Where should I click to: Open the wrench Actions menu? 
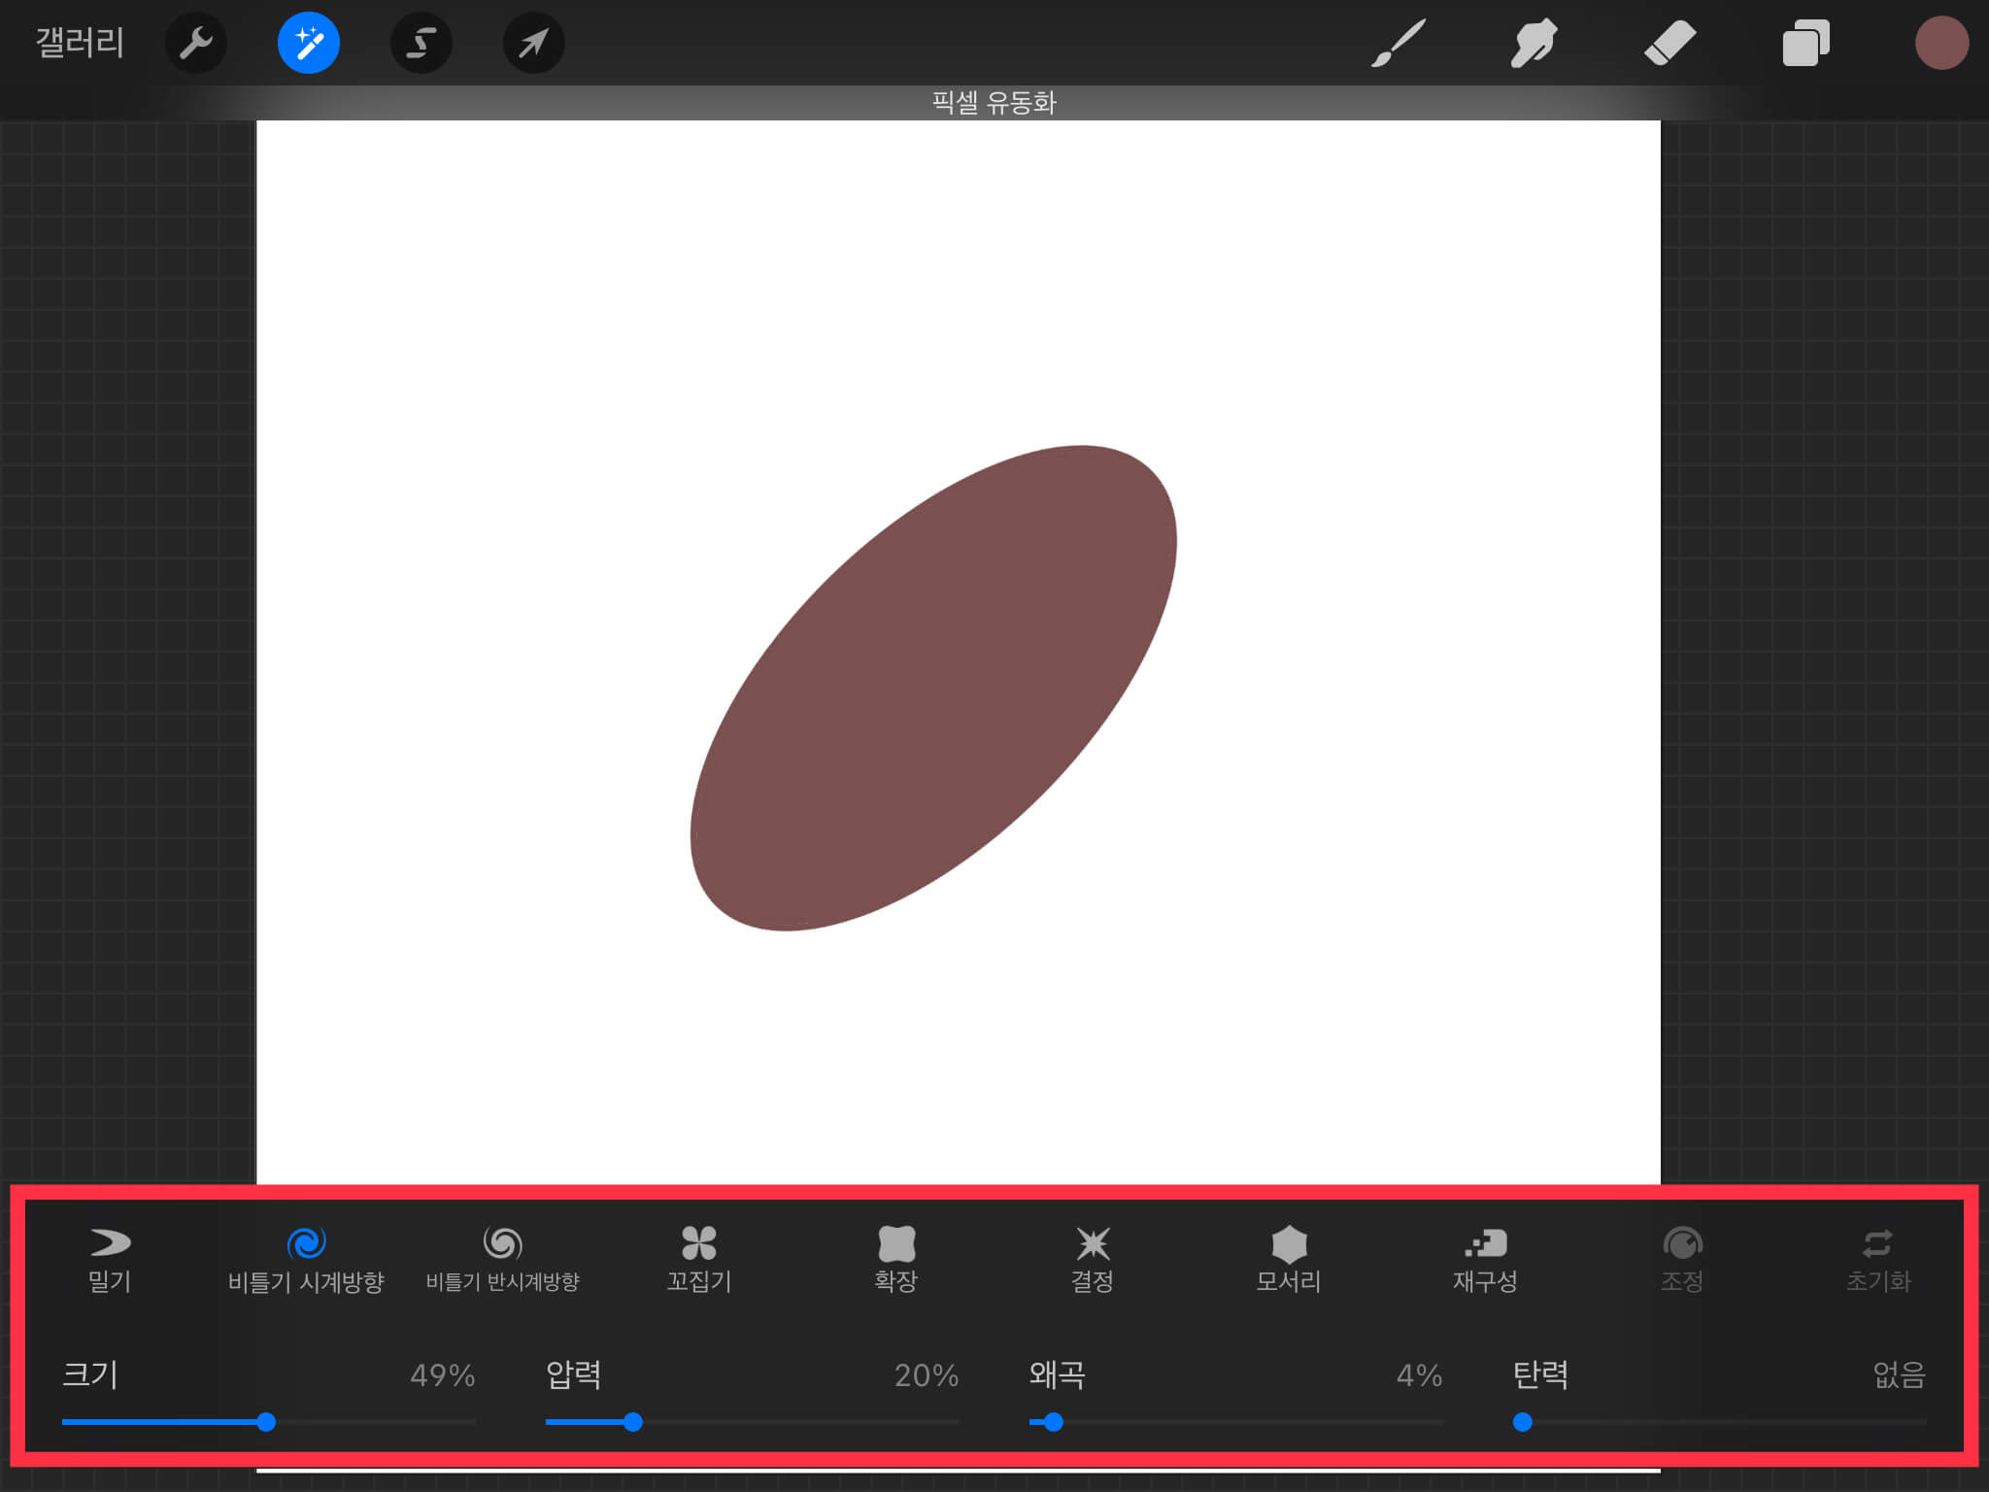196,44
